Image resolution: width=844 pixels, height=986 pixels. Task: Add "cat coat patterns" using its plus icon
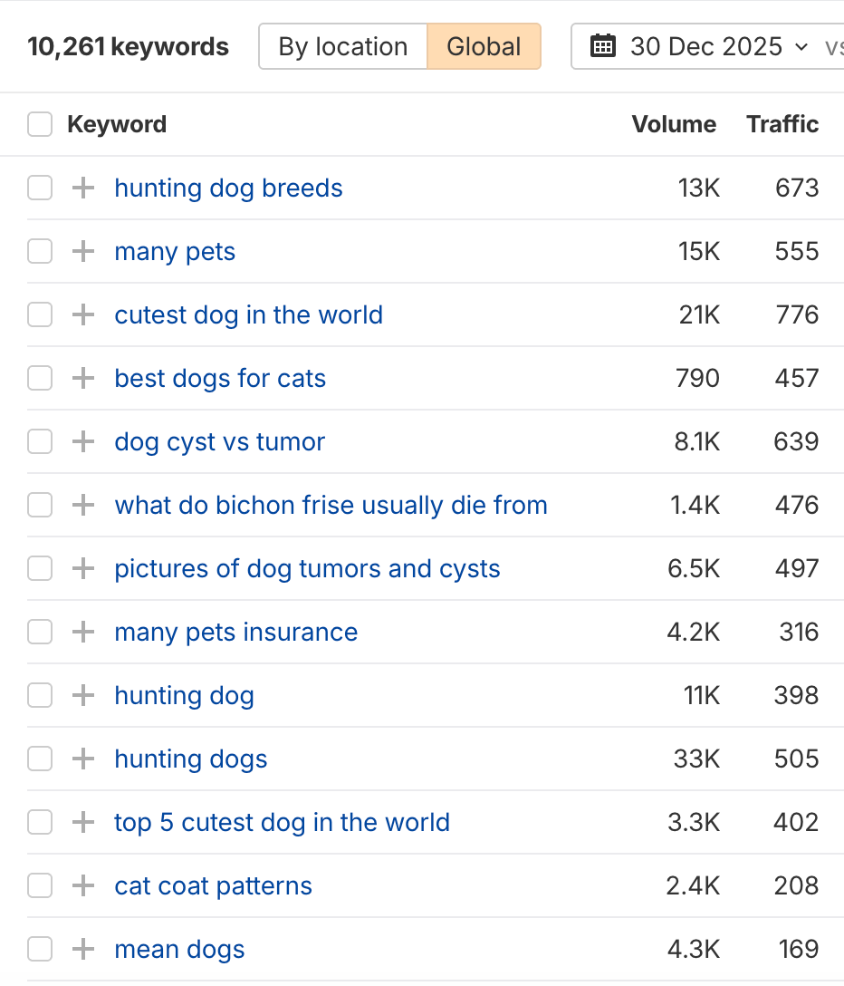(82, 885)
